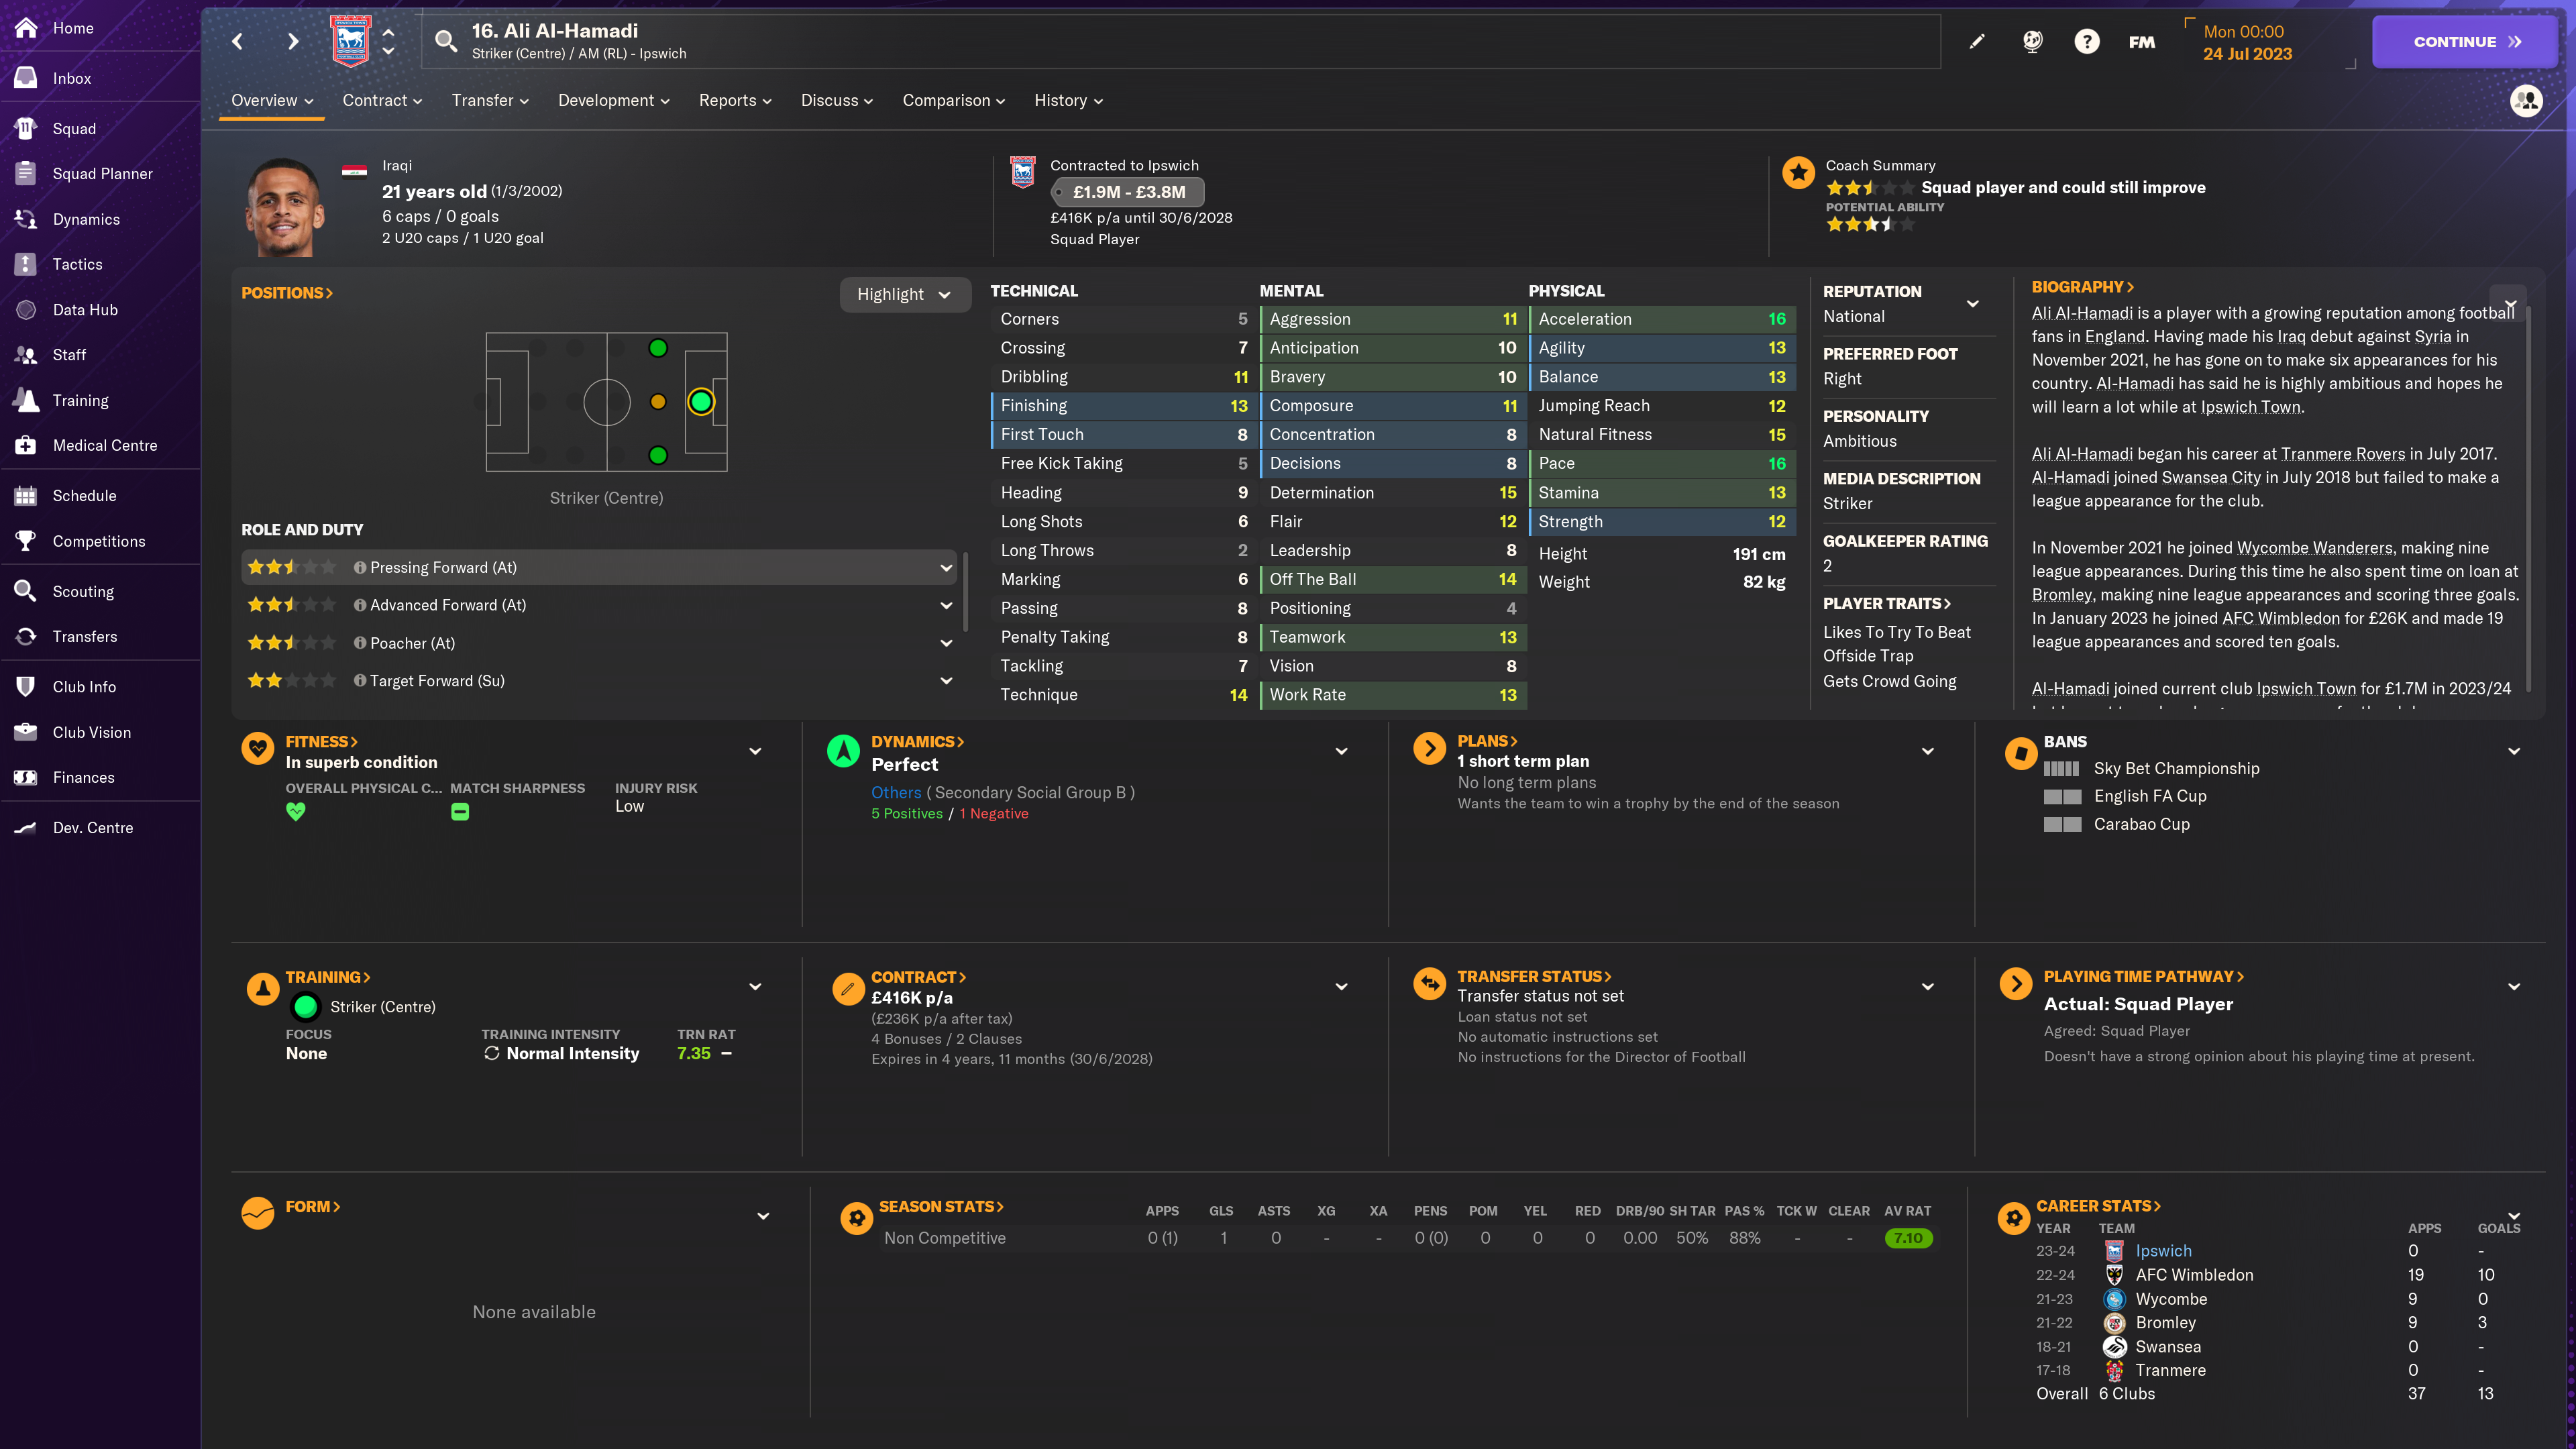This screenshot has width=2576, height=1449.
Task: Click the Ipswich team link in career stats
Action: coord(2163,1250)
